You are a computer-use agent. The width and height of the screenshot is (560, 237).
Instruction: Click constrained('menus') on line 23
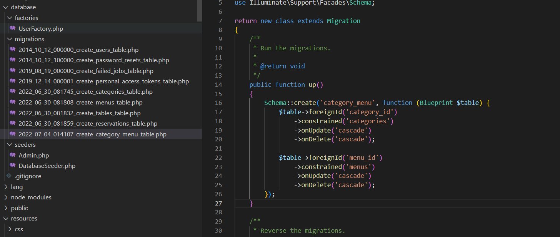[x=338, y=167]
